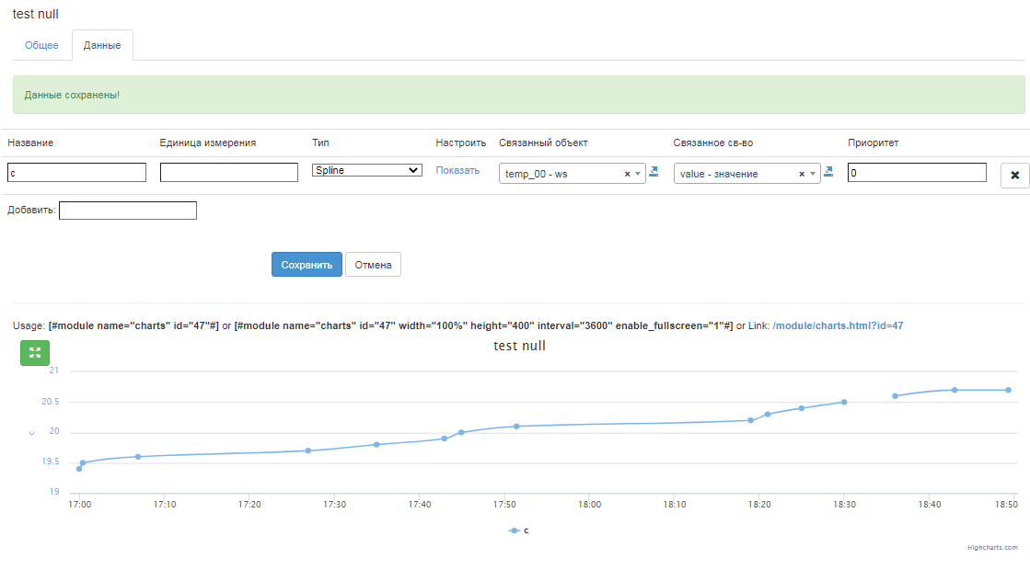This screenshot has width=1030, height=570.
Task: Click the Приоритет input field
Action: (917, 172)
